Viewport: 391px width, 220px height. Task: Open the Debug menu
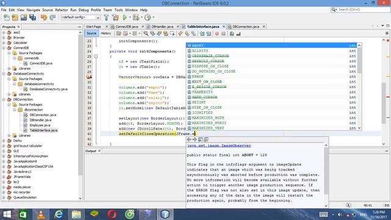tap(84, 10)
